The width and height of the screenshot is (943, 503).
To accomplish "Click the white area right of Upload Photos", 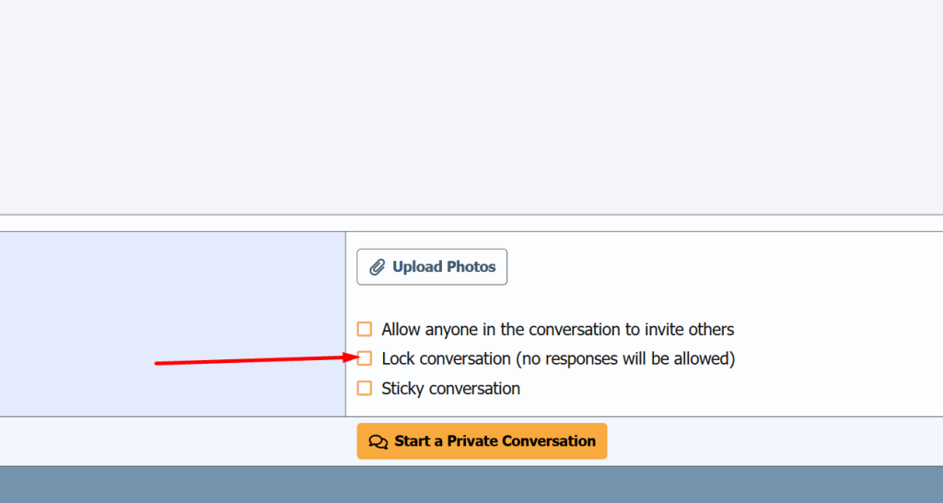I will pyautogui.click(x=718, y=267).
